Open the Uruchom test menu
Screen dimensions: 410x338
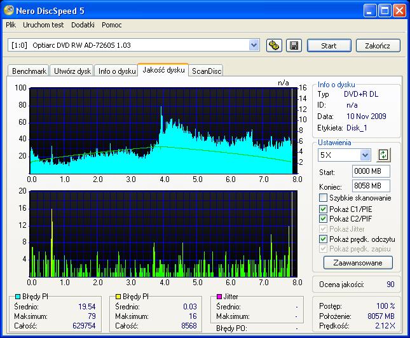click(43, 25)
